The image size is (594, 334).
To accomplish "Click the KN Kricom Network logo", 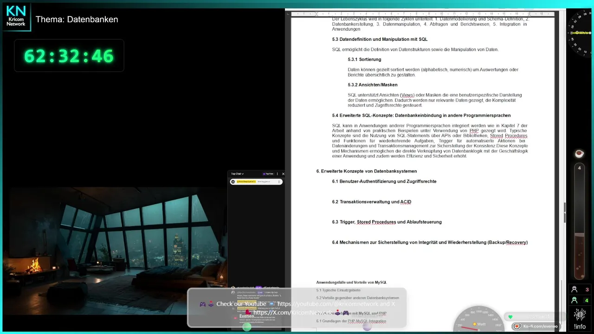I will click(x=16, y=17).
